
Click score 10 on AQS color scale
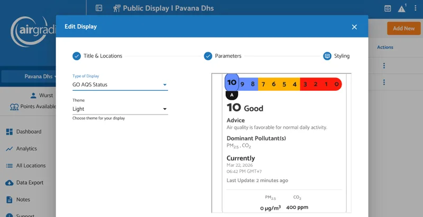pyautogui.click(x=232, y=83)
